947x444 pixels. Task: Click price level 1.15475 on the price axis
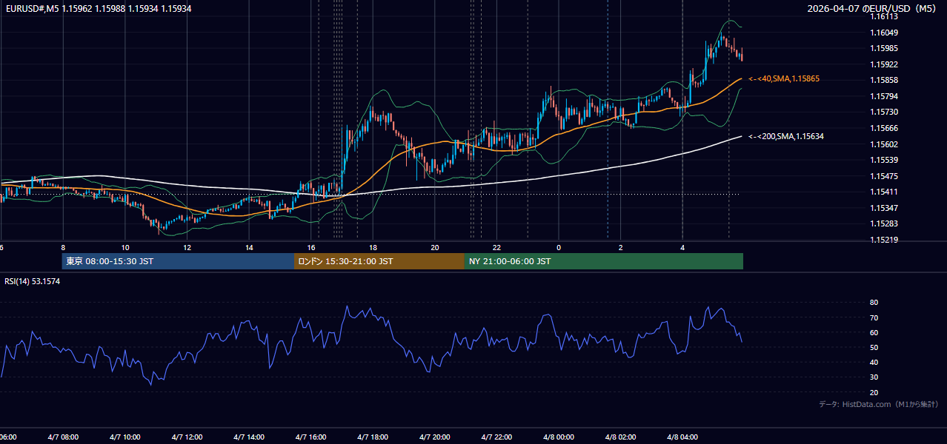tap(883, 176)
